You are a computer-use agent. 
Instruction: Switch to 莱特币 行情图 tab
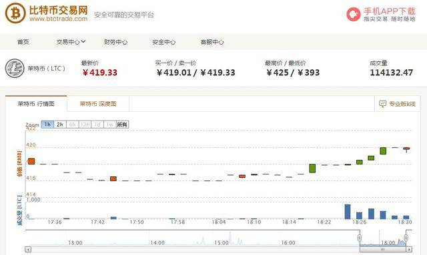(x=36, y=104)
